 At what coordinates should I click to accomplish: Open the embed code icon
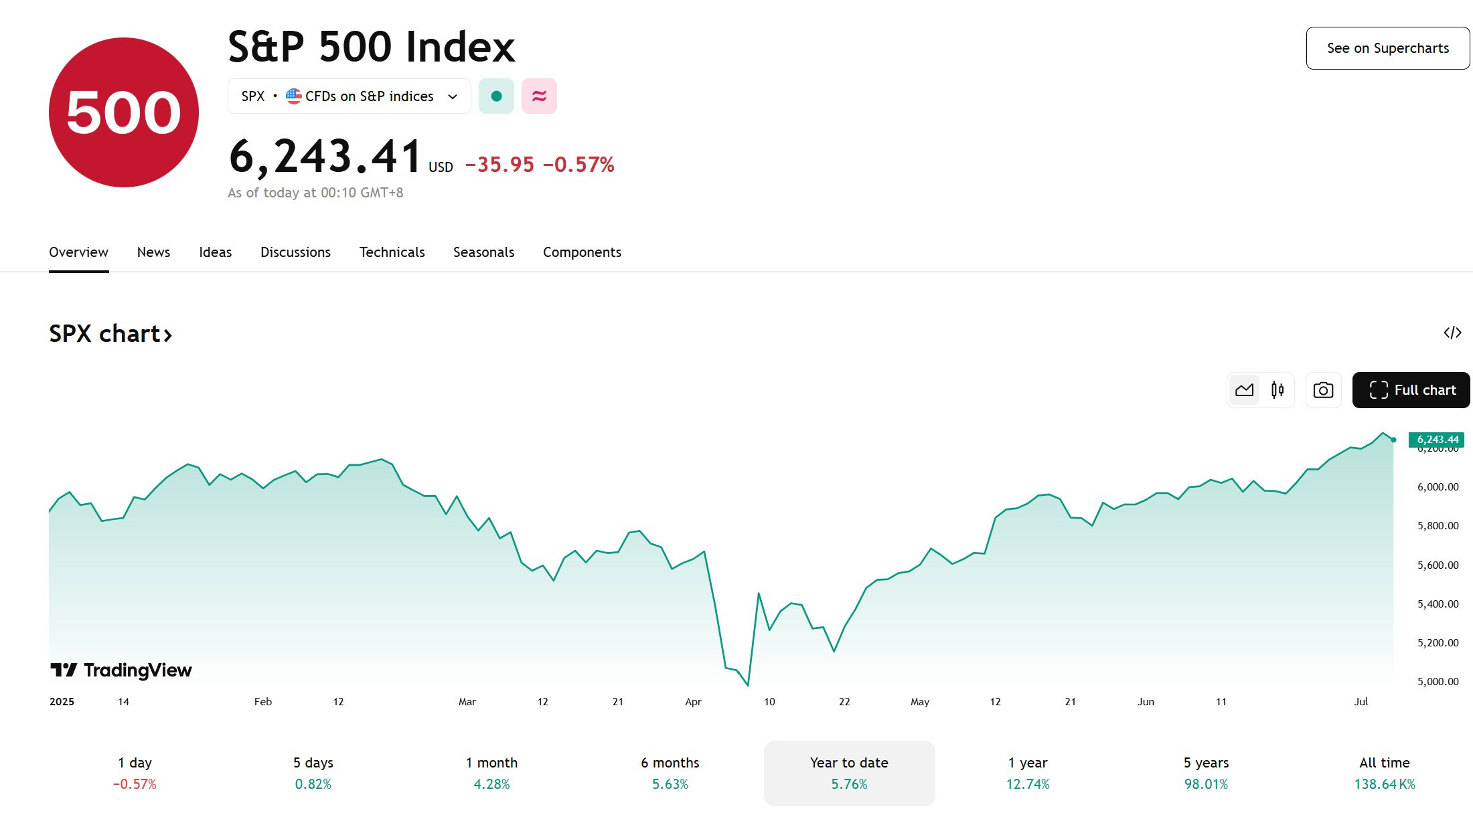click(x=1452, y=333)
